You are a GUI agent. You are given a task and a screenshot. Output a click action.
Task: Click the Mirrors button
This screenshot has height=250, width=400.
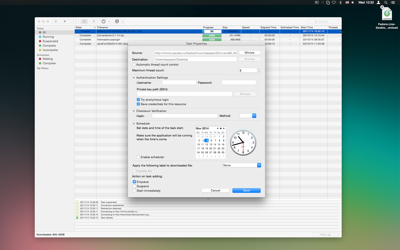tap(249, 52)
